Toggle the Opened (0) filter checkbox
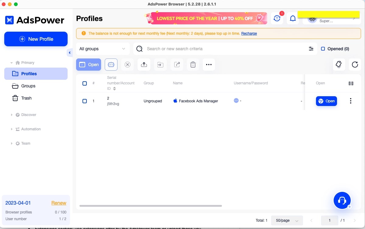The width and height of the screenshot is (365, 229). 323,49
